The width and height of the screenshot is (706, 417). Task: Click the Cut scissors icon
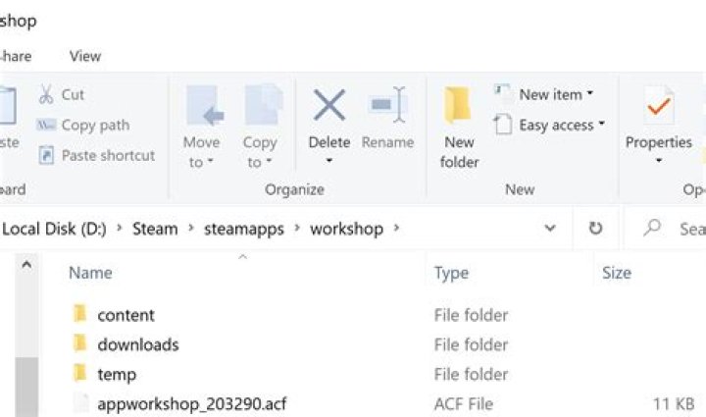coord(46,94)
